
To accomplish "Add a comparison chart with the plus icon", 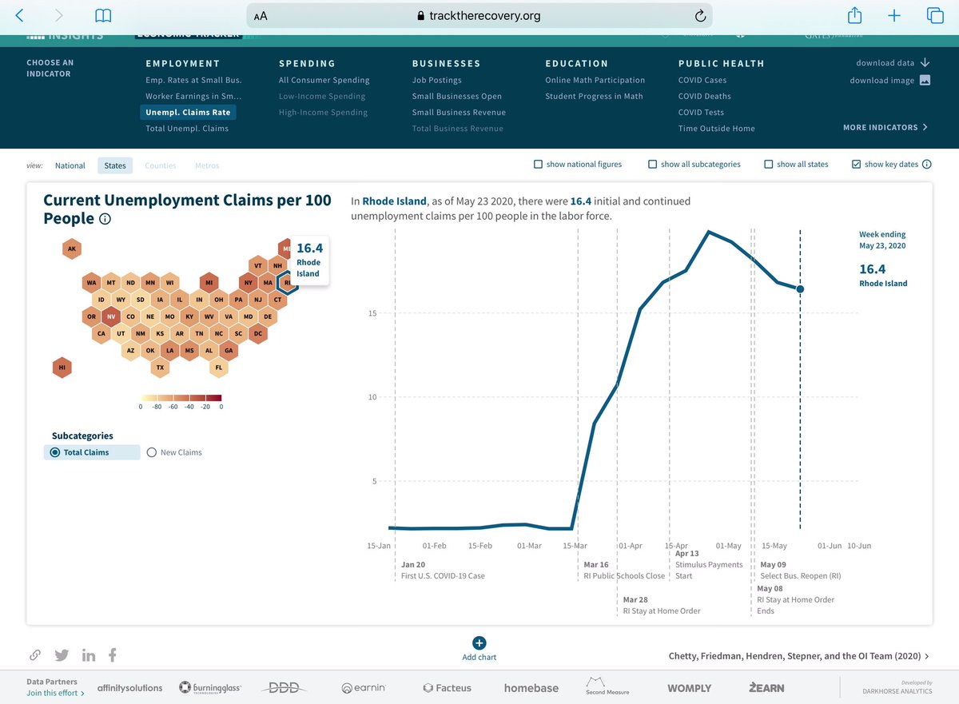I will point(479,642).
